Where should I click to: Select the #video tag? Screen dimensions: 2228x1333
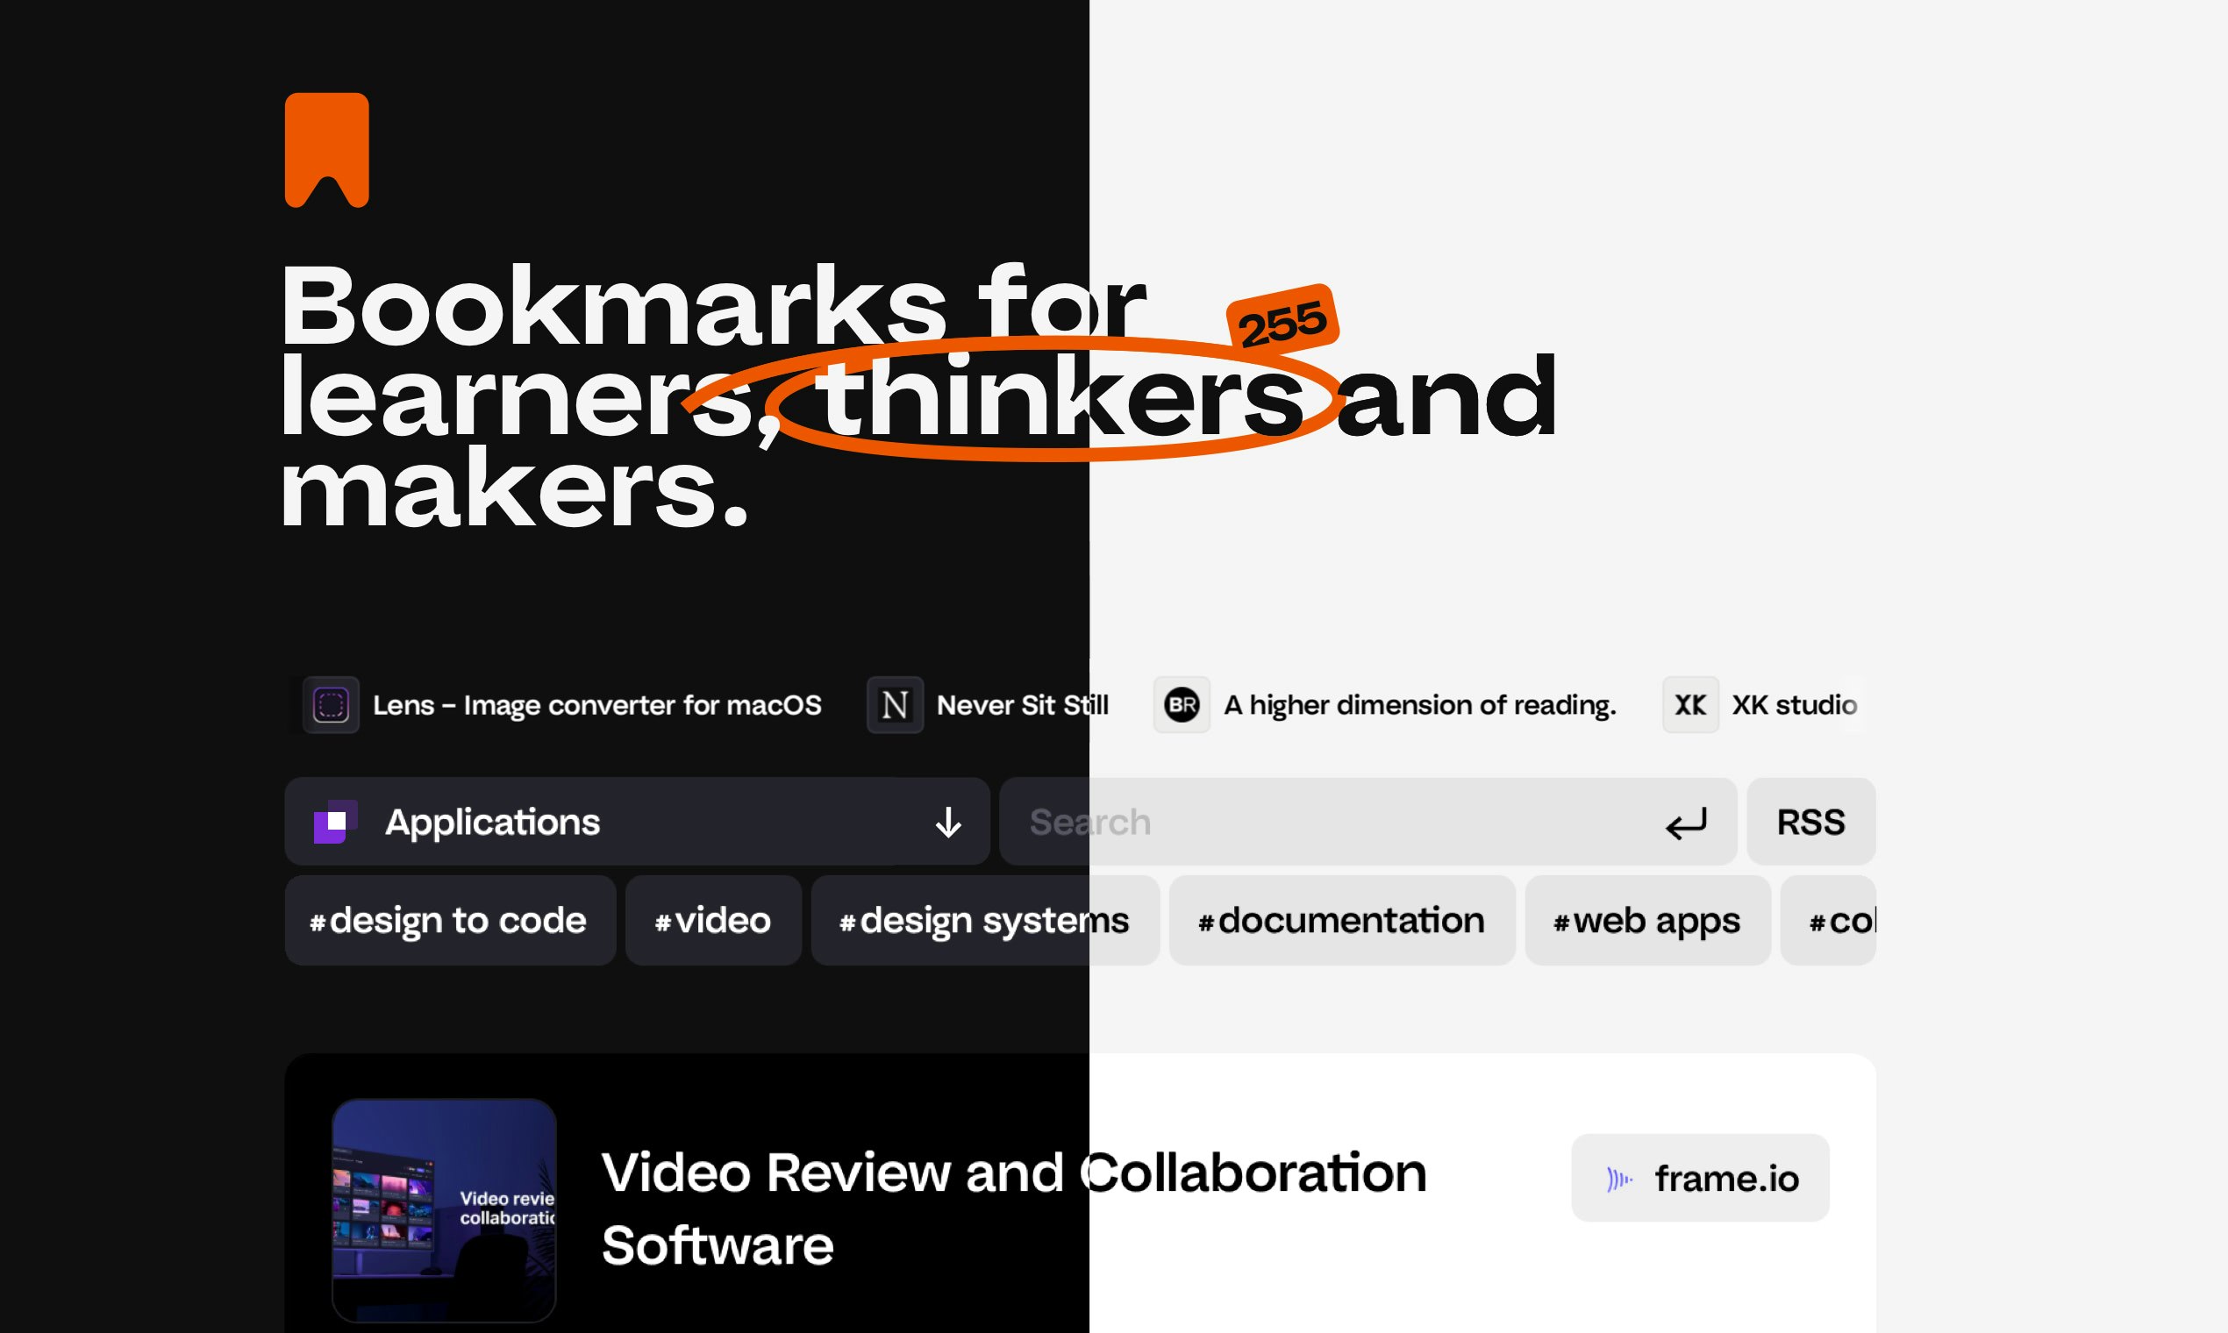tap(712, 921)
